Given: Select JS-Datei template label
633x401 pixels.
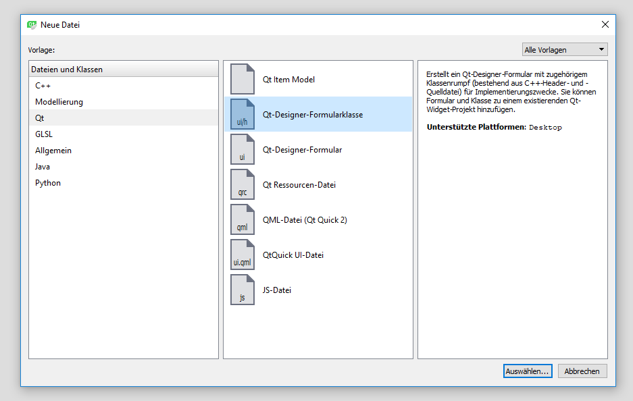Looking at the screenshot, I should click(277, 290).
